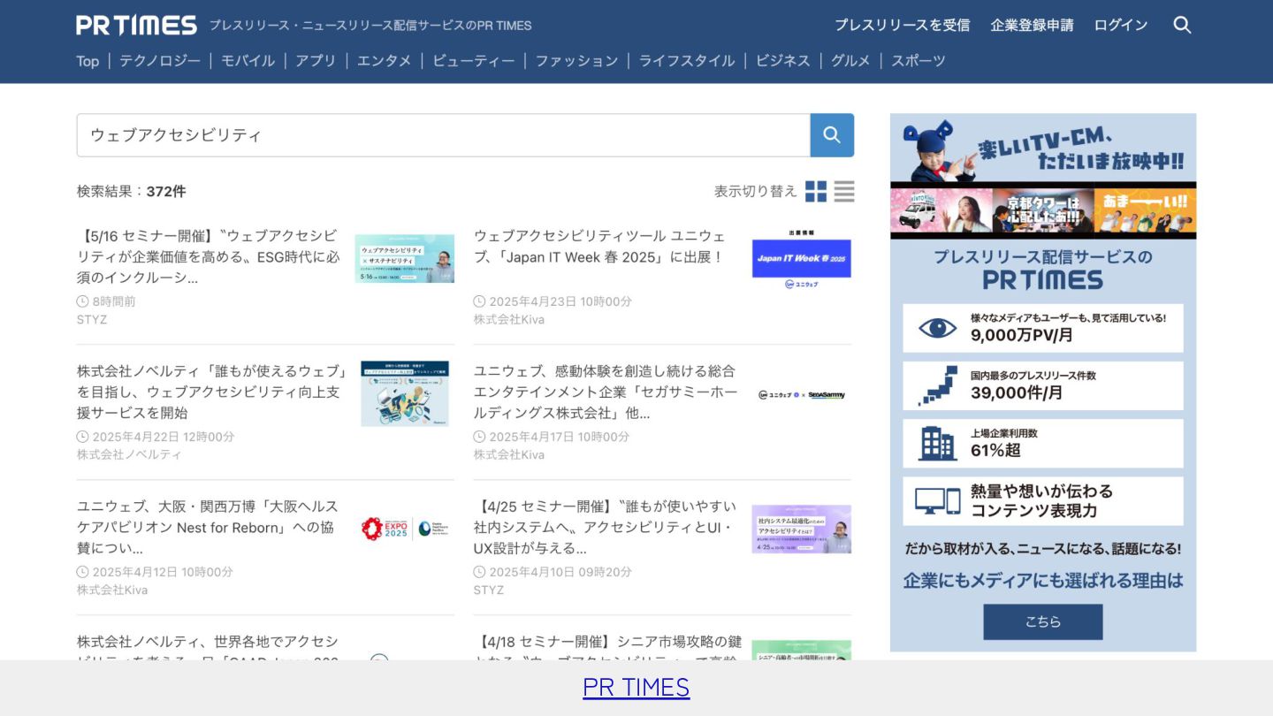1273x716 pixels.
Task: Click 株式会社ノベルティ under the April 22 article
Action: (129, 455)
